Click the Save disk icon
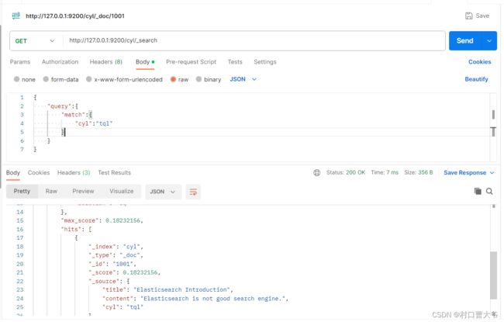The image size is (504, 322). click(x=469, y=16)
